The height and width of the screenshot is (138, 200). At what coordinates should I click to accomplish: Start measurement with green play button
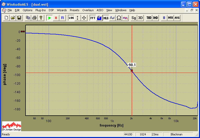[x=49, y=18]
